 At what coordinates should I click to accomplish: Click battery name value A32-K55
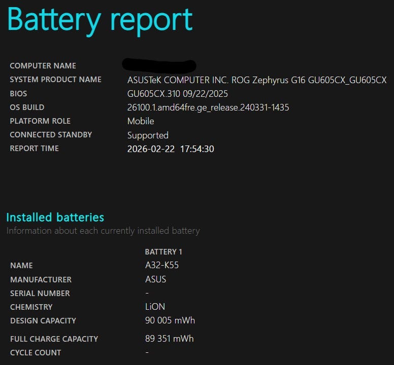162,265
